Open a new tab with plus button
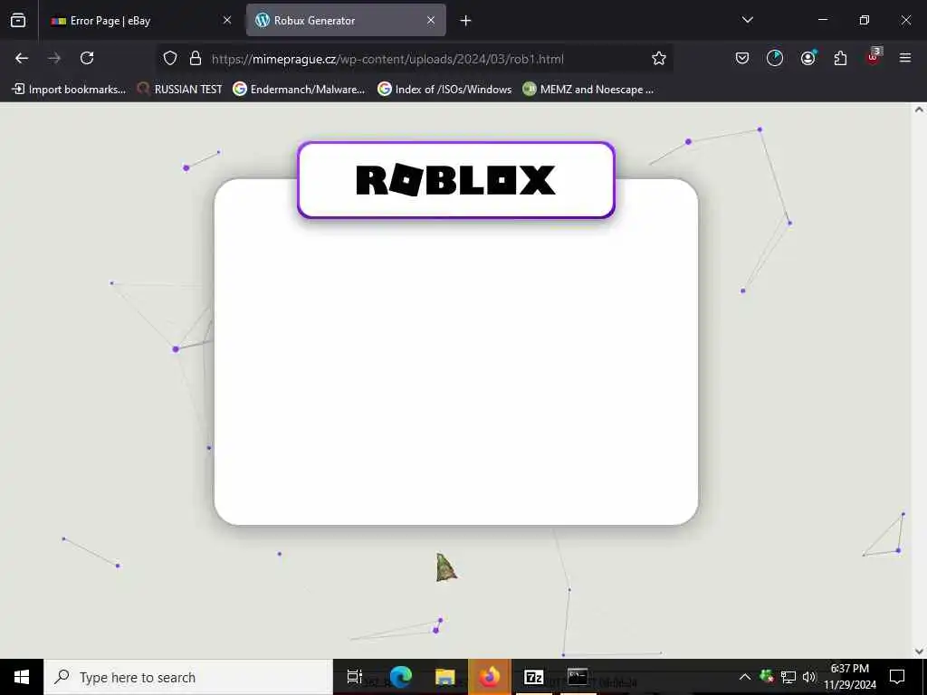The image size is (927, 695). point(466,21)
